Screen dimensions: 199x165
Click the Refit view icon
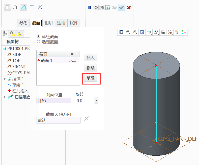coord(122,32)
